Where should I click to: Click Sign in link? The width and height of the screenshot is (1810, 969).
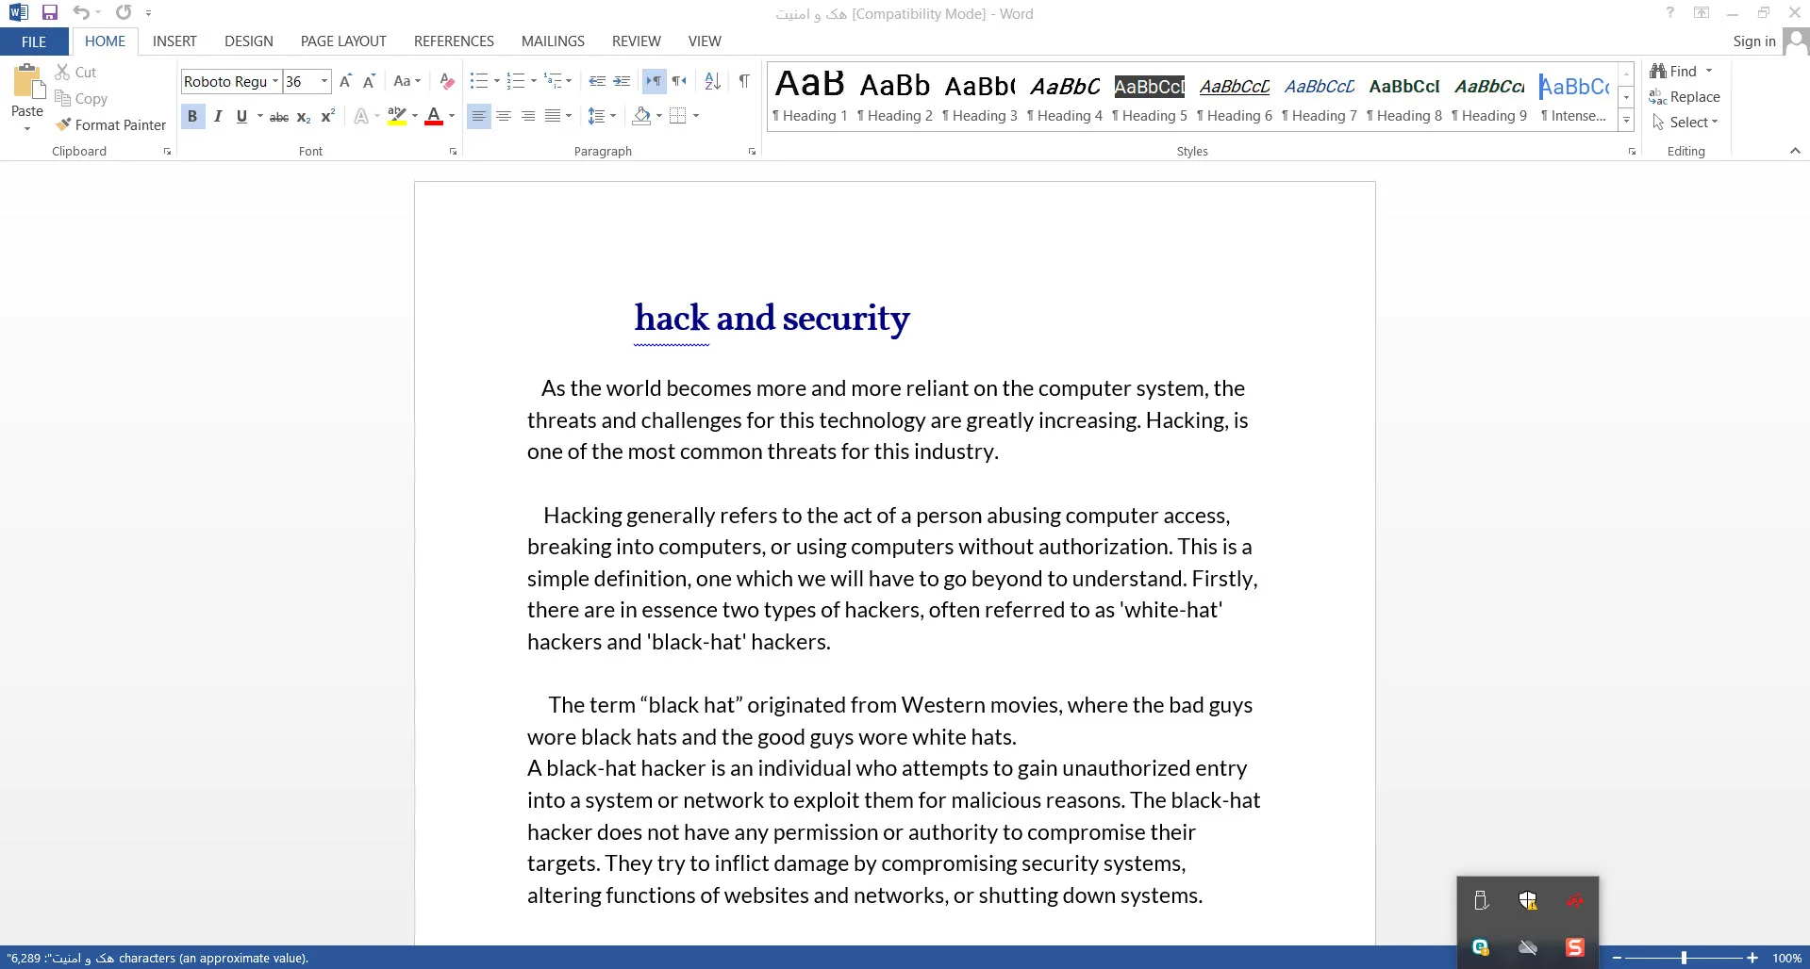coord(1753,41)
